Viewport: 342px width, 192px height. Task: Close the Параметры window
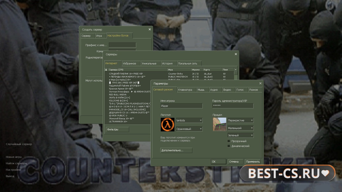pos(260,83)
